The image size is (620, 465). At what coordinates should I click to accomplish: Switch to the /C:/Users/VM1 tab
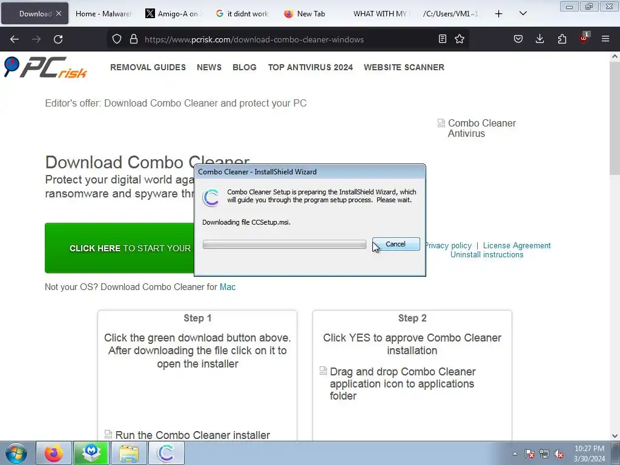point(450,13)
